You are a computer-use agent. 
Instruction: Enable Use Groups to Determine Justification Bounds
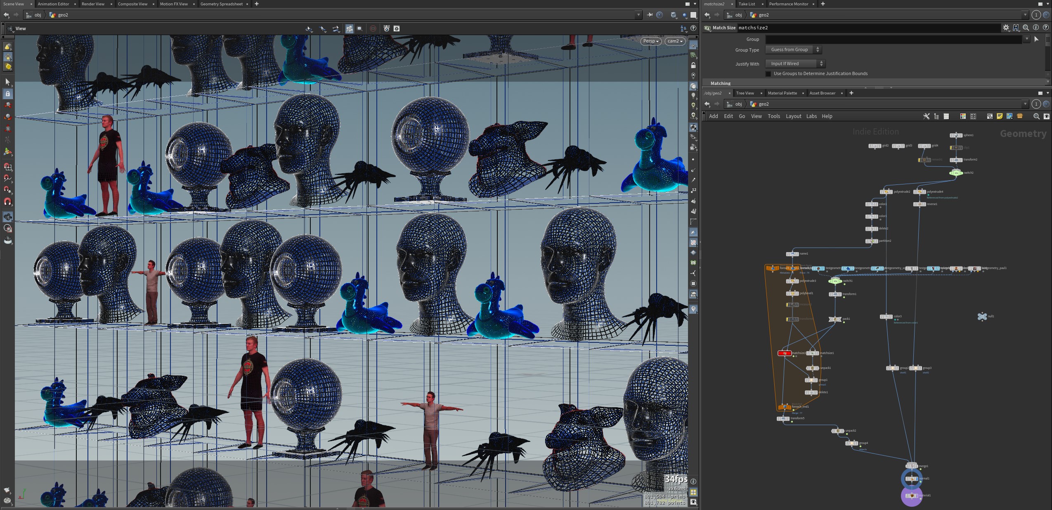coord(768,74)
